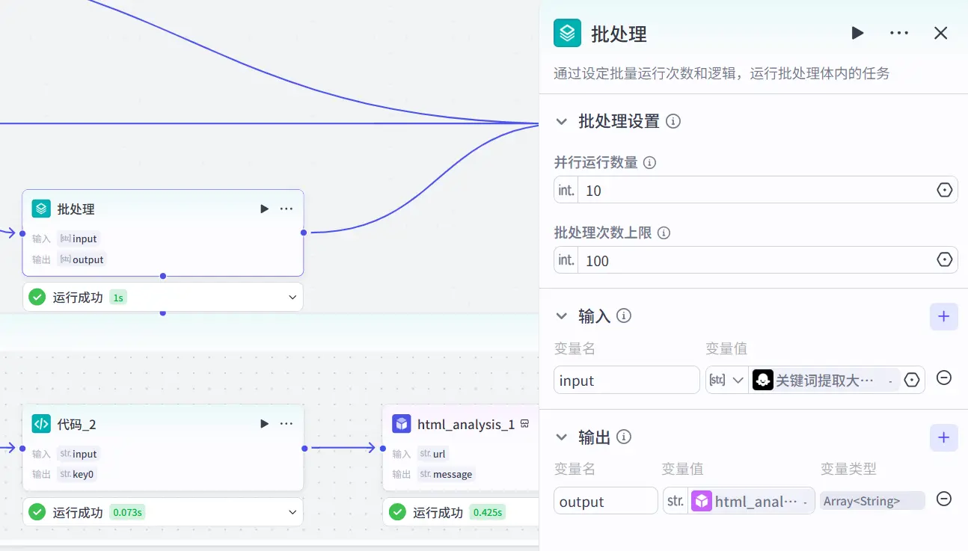This screenshot has width=968, height=551.
Task: Add a new input variable with the plus button
Action: (x=943, y=316)
